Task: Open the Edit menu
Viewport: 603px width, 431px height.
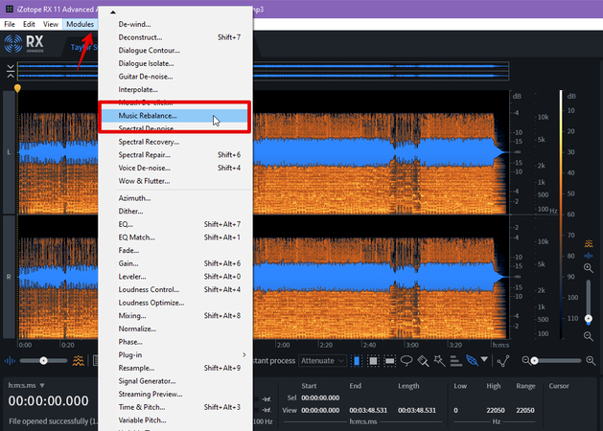Action: coord(29,24)
